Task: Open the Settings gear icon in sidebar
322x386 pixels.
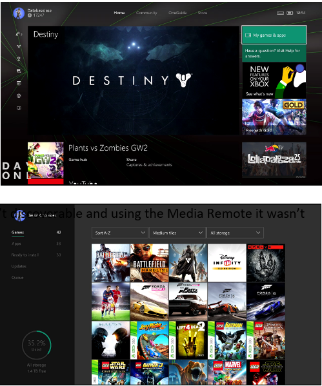Action: pos(19,96)
